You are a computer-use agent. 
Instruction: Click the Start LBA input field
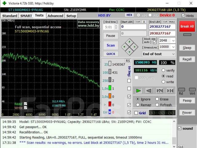coord(133,27)
